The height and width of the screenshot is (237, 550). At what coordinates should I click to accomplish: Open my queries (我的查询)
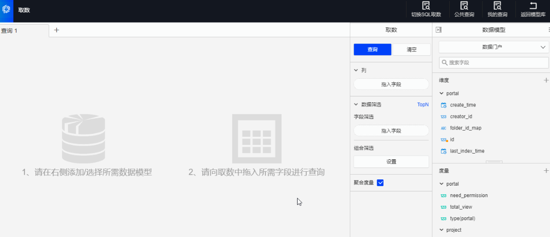tap(497, 10)
